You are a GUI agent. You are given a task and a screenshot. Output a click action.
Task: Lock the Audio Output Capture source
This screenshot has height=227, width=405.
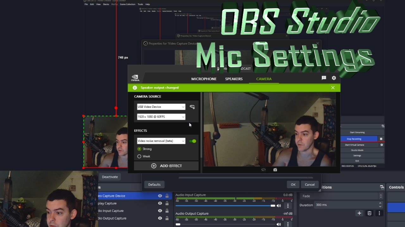point(167,218)
